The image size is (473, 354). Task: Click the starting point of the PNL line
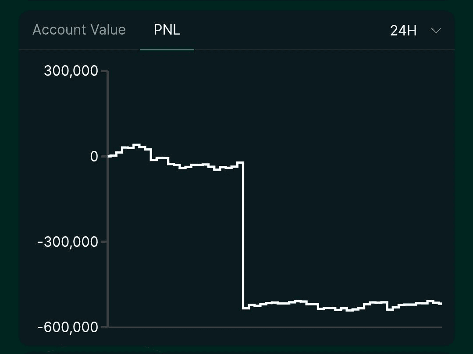(x=109, y=156)
